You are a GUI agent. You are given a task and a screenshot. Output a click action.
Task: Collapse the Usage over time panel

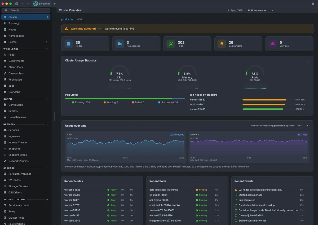(x=307, y=126)
